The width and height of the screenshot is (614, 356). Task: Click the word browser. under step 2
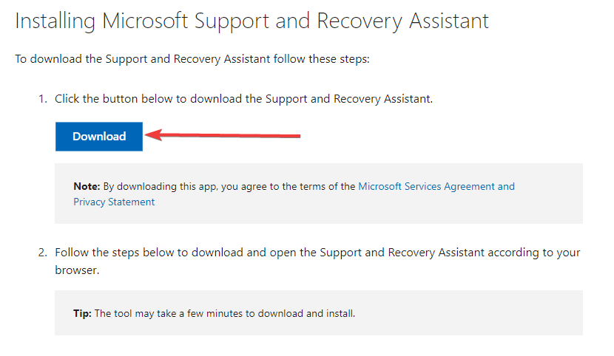[x=77, y=270]
